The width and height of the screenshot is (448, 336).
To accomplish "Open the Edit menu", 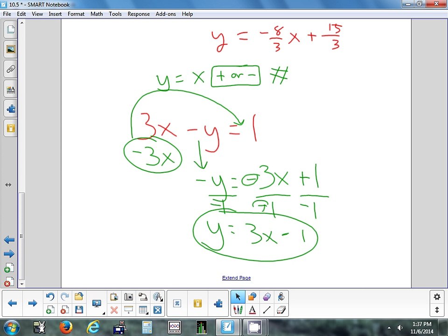I will pyautogui.click(x=21, y=14).
